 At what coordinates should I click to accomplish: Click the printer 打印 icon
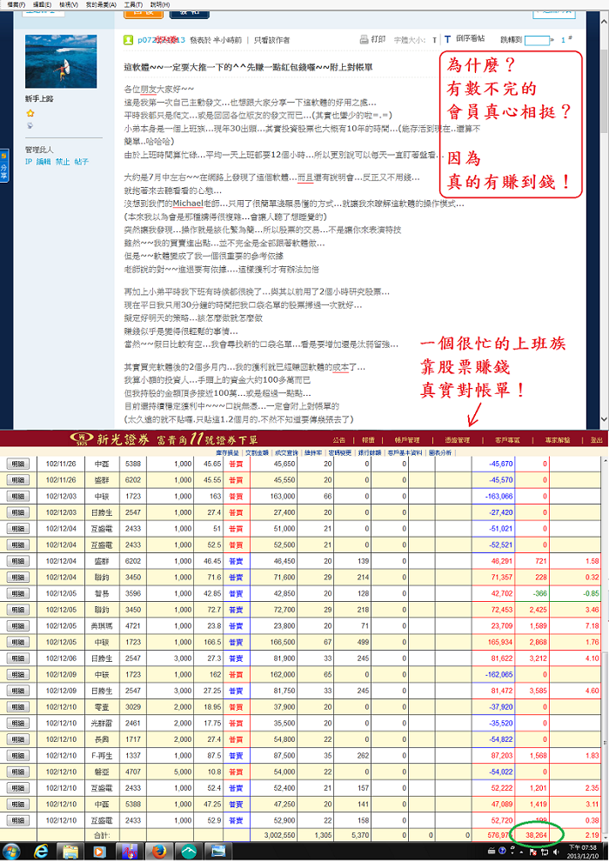364,40
